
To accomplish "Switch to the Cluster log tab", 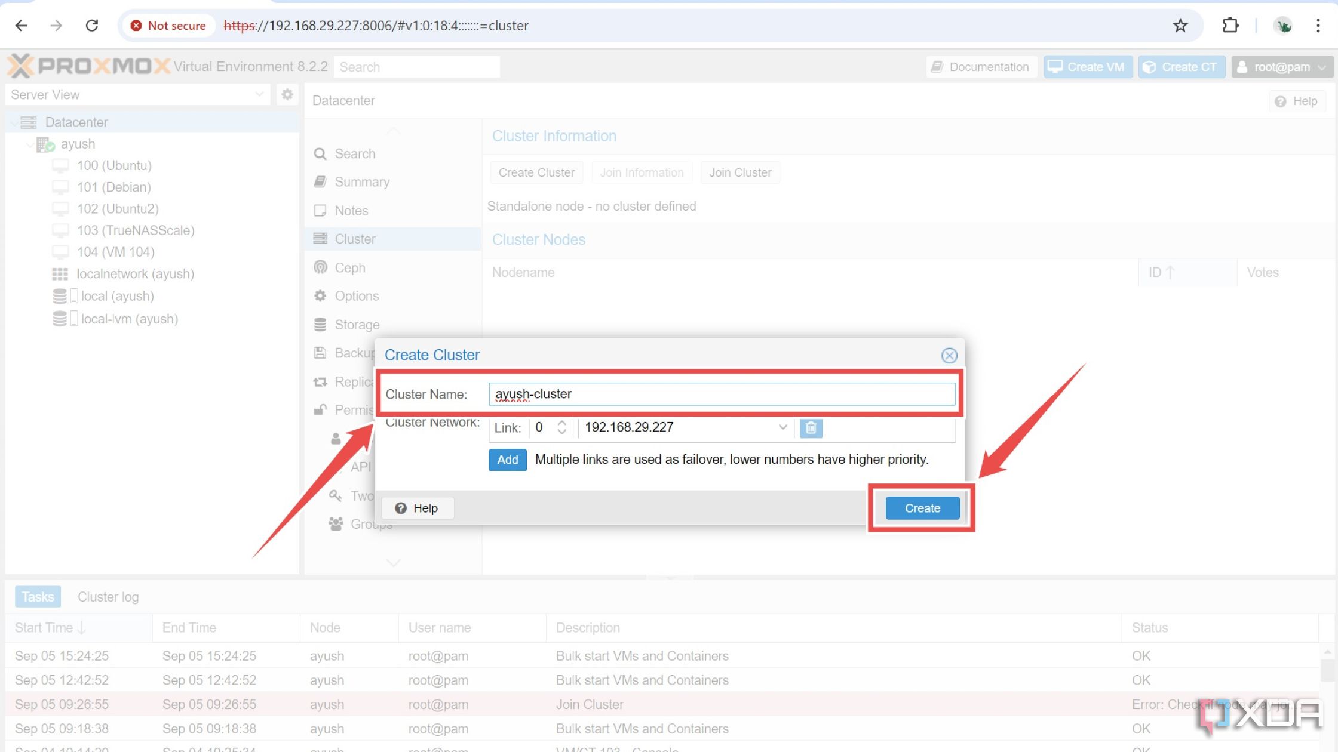I will (x=108, y=597).
